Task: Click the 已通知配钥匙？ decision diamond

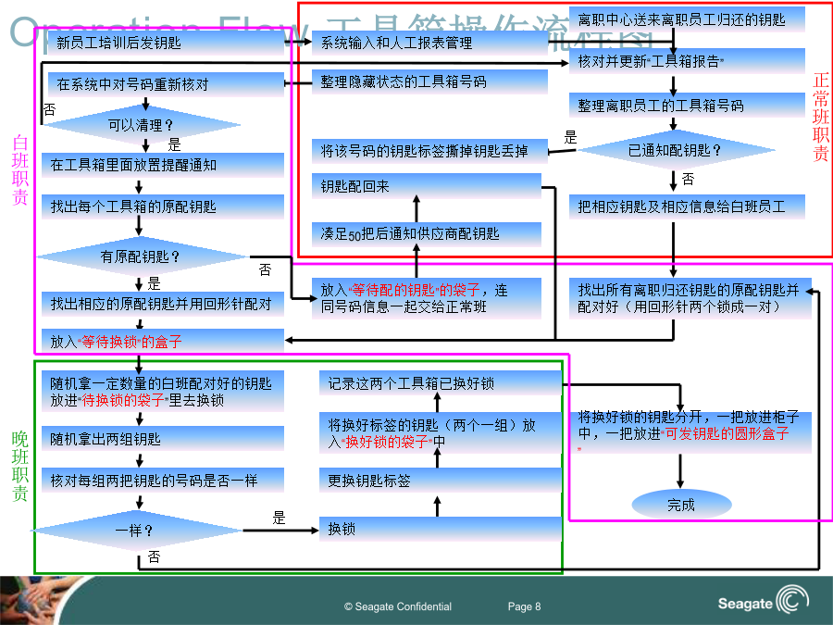Action: (675, 150)
